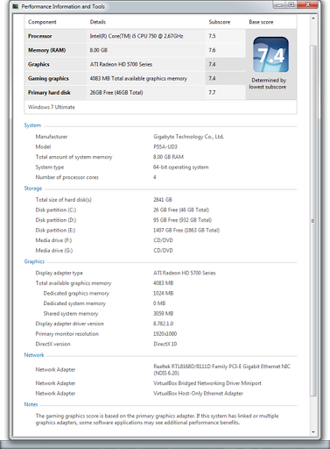The width and height of the screenshot is (330, 449).
Task: Click the Realtek RTL8168D/8111D adapter entry
Action: pos(222,370)
